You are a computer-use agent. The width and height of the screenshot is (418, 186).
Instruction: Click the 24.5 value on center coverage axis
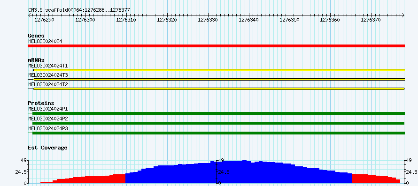pos(224,172)
